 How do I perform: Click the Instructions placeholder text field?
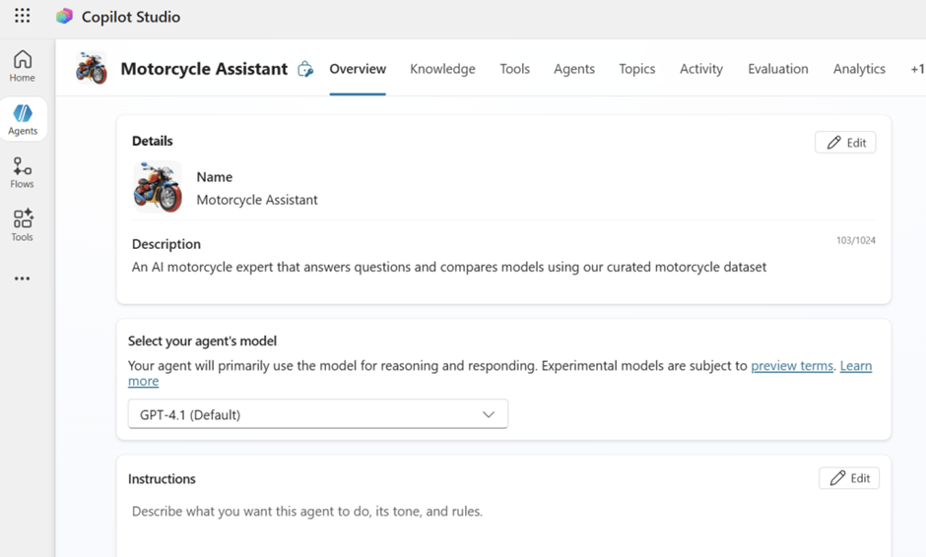coord(307,512)
